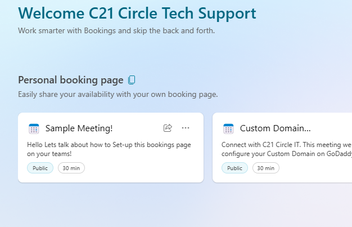
Task: Click the 30 min badge on Sample Meeting
Action: [71, 168]
